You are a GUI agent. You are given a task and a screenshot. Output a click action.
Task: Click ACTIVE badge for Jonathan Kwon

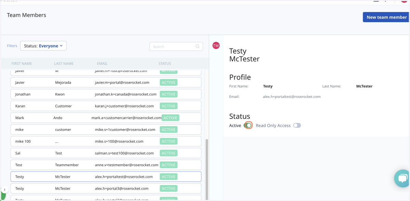168,94
